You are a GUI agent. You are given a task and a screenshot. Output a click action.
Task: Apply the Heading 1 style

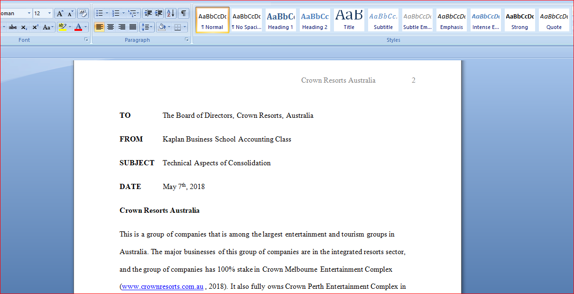(x=280, y=20)
